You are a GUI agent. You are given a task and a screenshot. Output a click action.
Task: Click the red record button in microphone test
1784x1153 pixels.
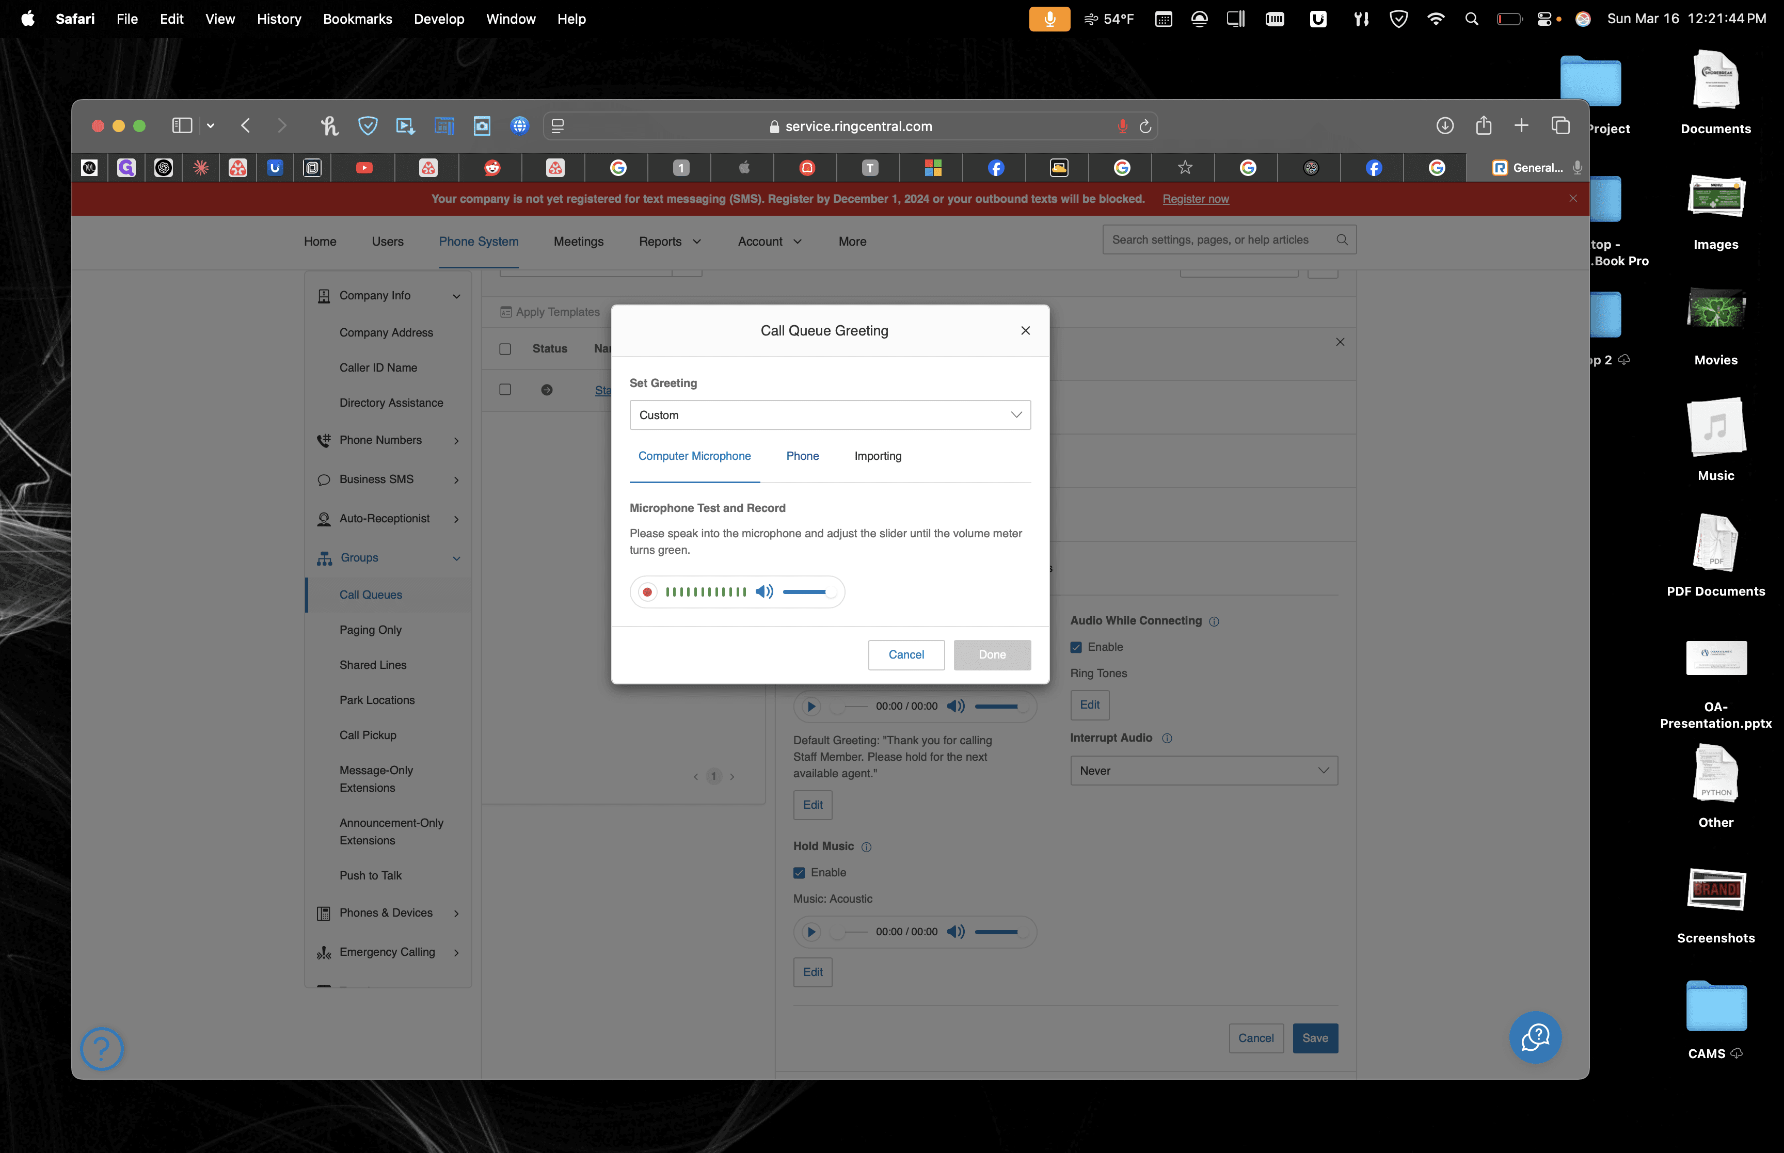pyautogui.click(x=647, y=592)
